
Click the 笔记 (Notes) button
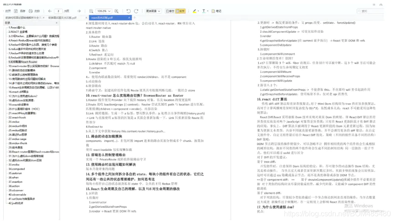[216, 11]
